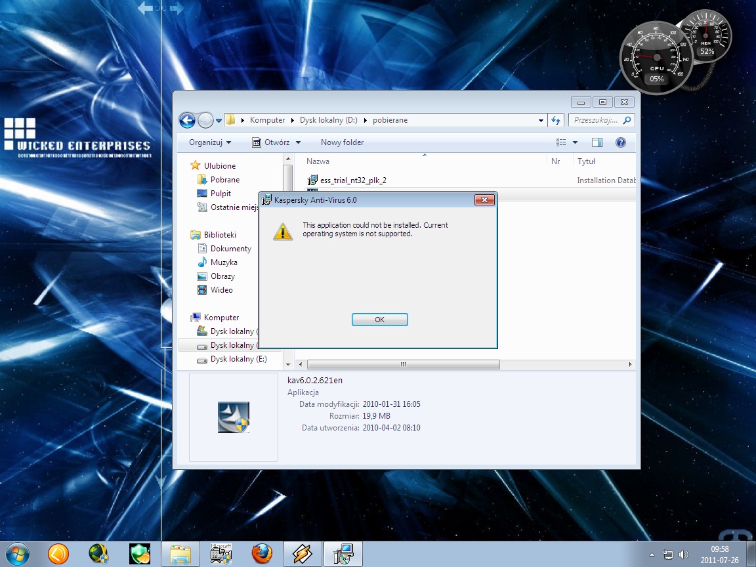Screen dimensions: 756x567
Task: Expand the breadcrumb arrow before pobierane
Action: (x=365, y=120)
